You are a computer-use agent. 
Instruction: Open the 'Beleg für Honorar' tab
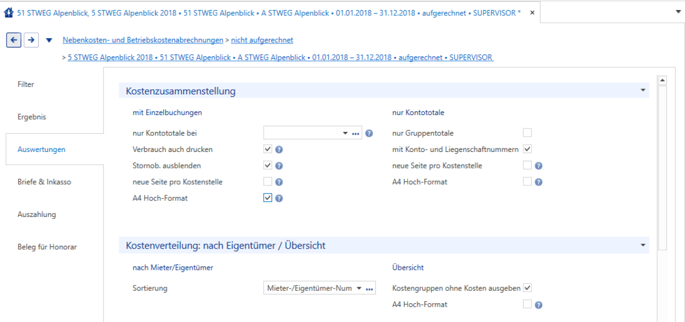(47, 247)
